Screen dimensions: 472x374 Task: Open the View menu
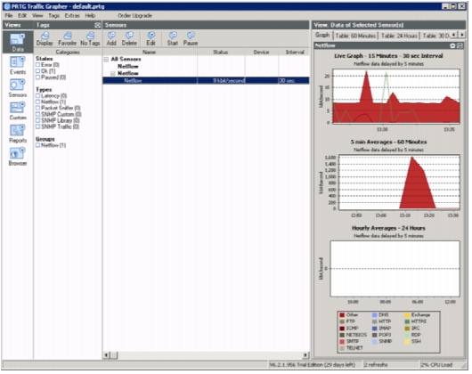click(x=37, y=15)
